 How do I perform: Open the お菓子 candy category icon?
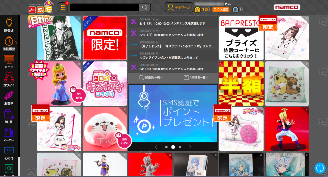coord(9,96)
